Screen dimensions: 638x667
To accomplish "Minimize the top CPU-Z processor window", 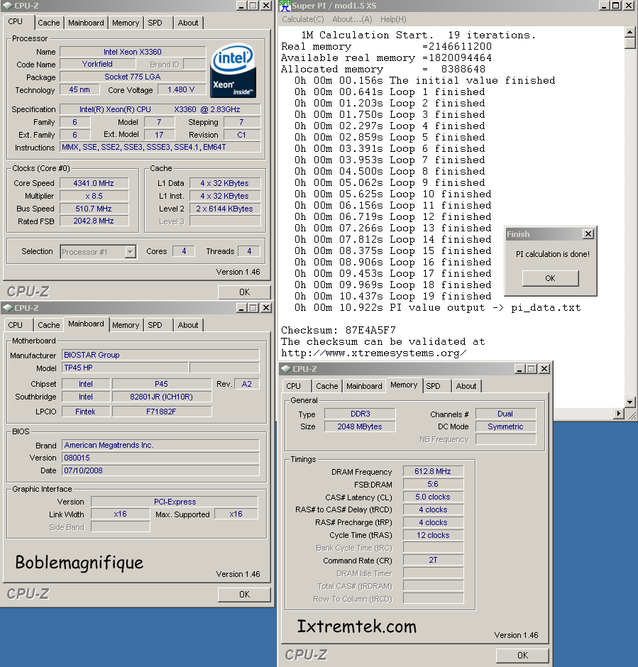I will tap(241, 6).
